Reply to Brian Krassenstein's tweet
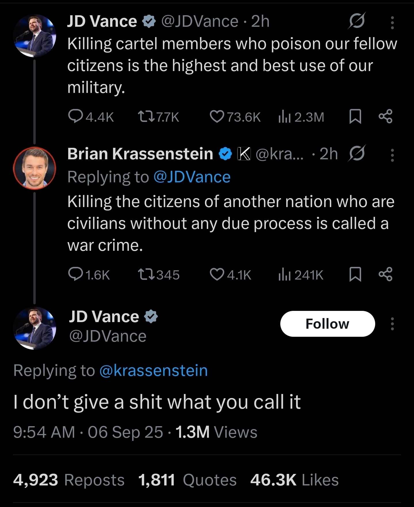The width and height of the screenshot is (414, 507). click(75, 274)
